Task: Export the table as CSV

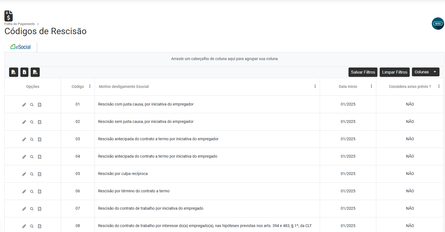Action: (35, 72)
